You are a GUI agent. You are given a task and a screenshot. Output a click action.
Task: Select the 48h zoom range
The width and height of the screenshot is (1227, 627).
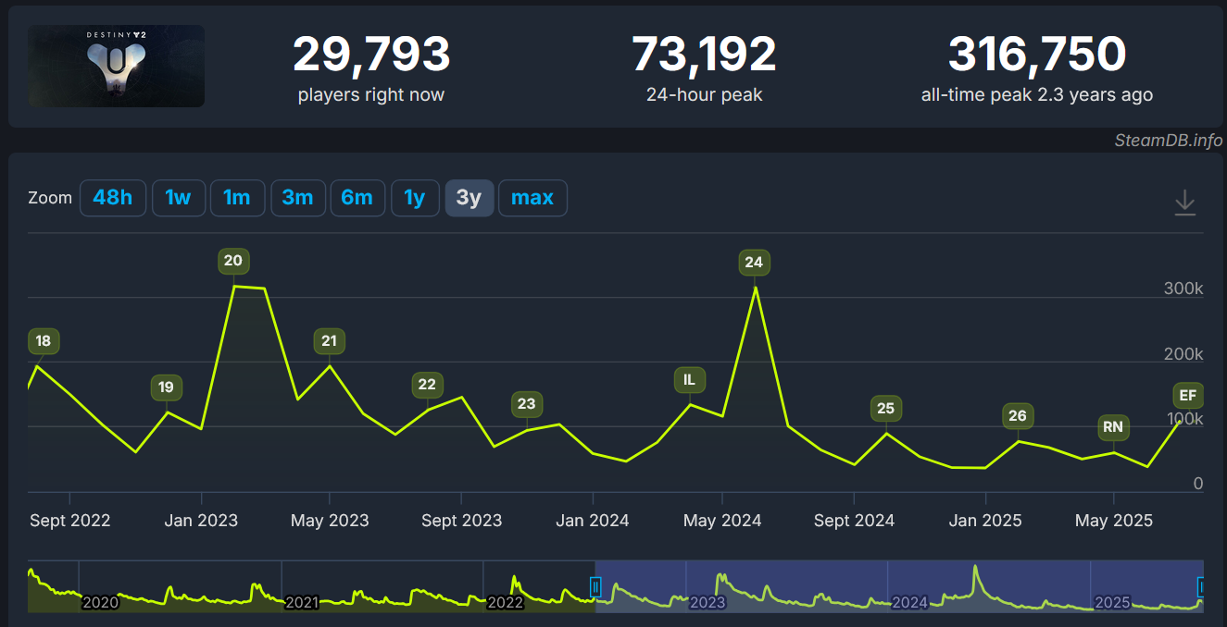click(x=113, y=198)
